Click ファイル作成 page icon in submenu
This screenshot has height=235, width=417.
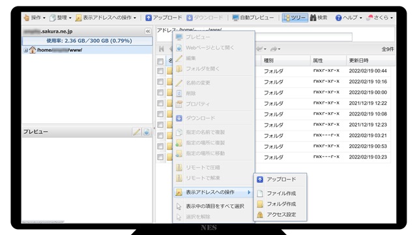pyautogui.click(x=260, y=193)
